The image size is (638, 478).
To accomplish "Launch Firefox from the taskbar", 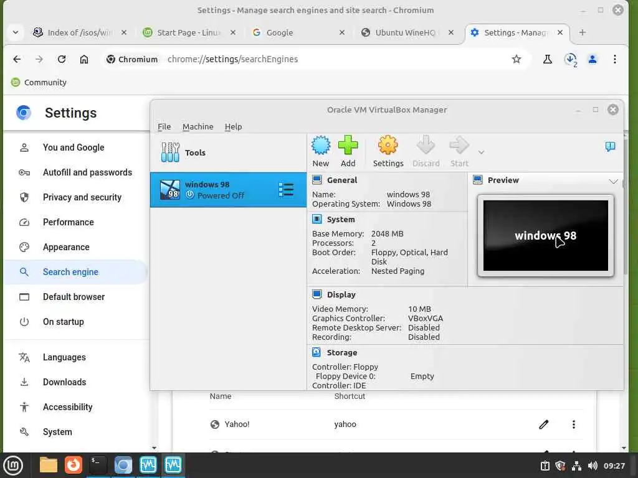I will point(74,465).
